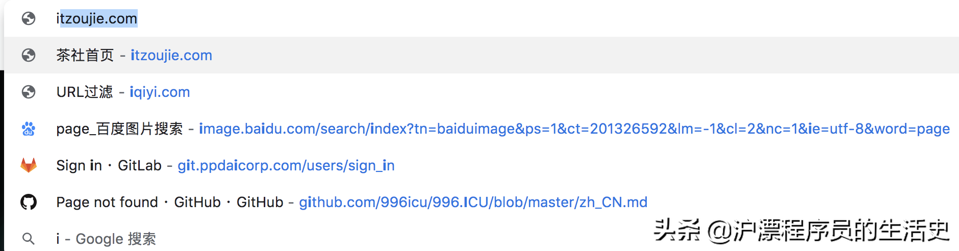This screenshot has width=959, height=251.
Task: Select the 茶社首页 suggestion title
Action: [x=85, y=55]
